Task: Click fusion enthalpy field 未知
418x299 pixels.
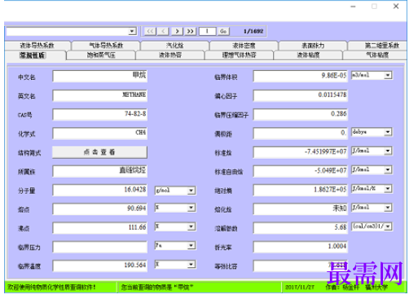Action: [x=301, y=209]
